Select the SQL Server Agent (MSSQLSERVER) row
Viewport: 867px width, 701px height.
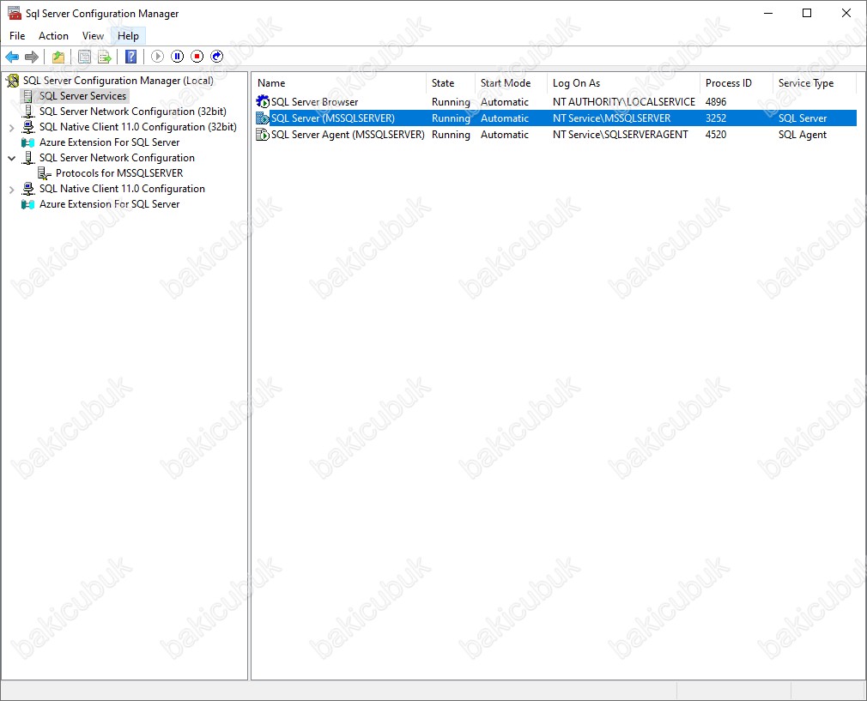(348, 135)
